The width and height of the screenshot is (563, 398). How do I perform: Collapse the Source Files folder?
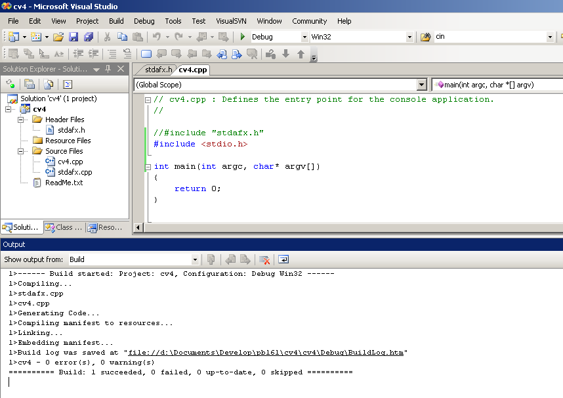coord(20,151)
